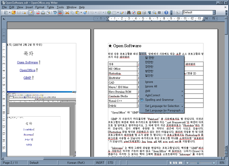Switch to single-page view layout icon
The image size is (229, 166).
click(x=170, y=163)
